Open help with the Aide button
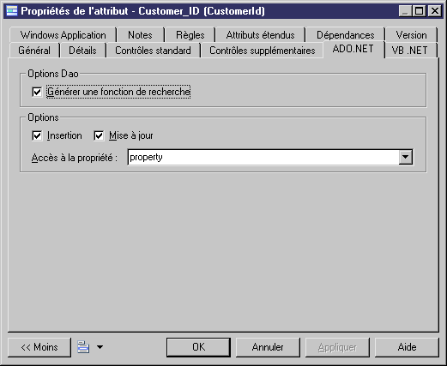Viewport: 447px width, 366px height. pyautogui.click(x=407, y=347)
